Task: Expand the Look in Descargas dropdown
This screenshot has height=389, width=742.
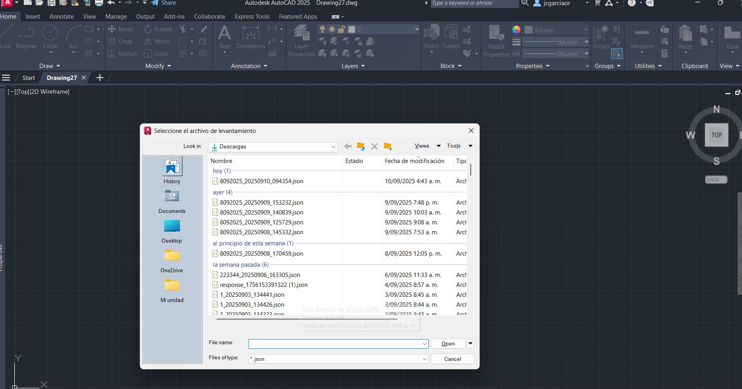Action: pyautogui.click(x=333, y=147)
